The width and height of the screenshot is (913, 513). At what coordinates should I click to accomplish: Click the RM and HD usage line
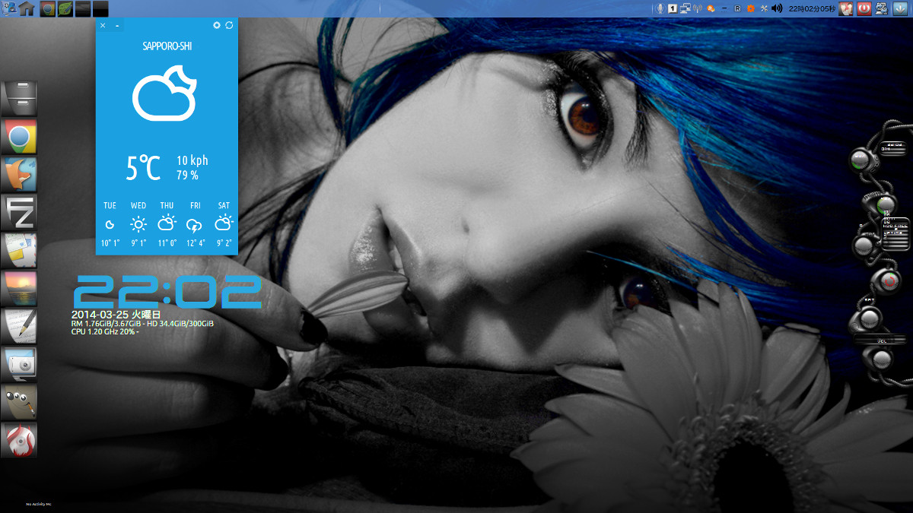(142, 324)
